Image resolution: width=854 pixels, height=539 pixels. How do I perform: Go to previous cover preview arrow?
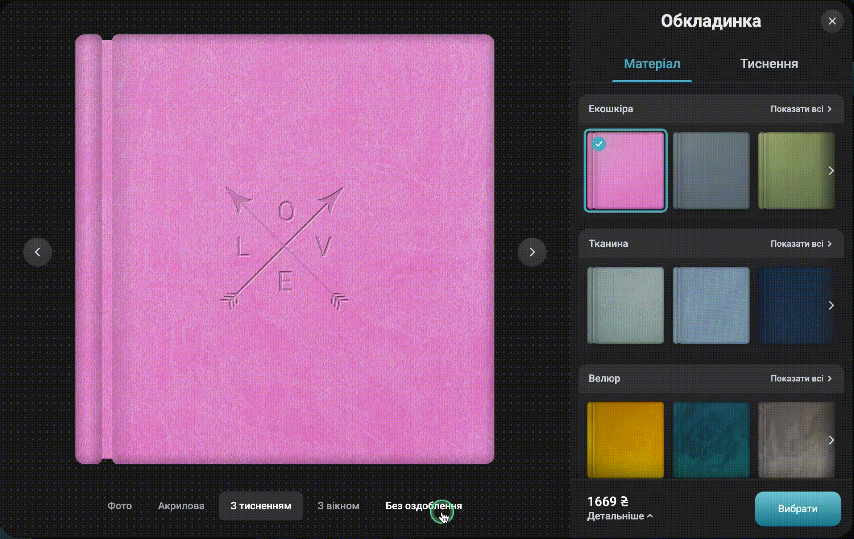click(38, 252)
